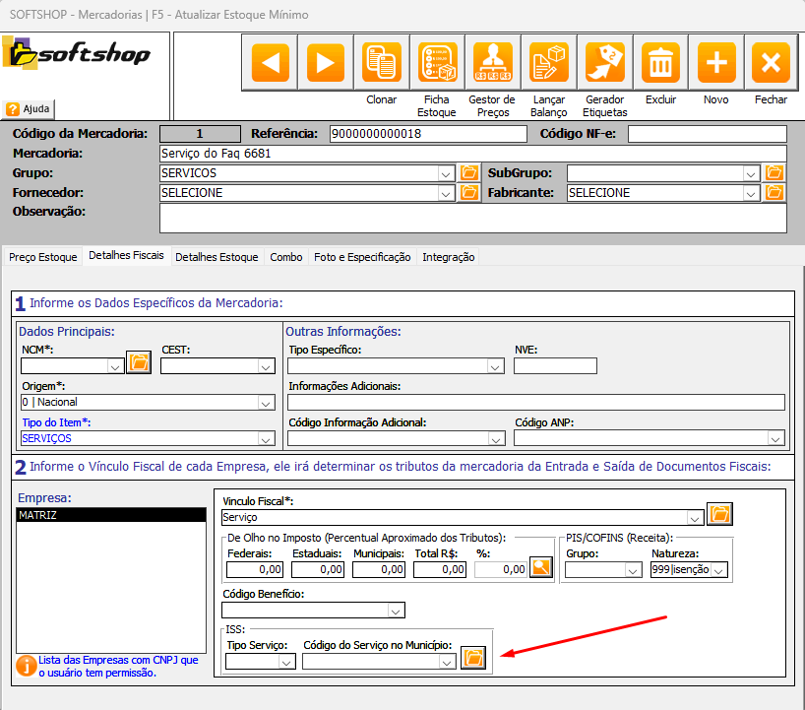Open the Gerador Etiquetas tool
Screen dimensions: 805x710
coord(604,61)
